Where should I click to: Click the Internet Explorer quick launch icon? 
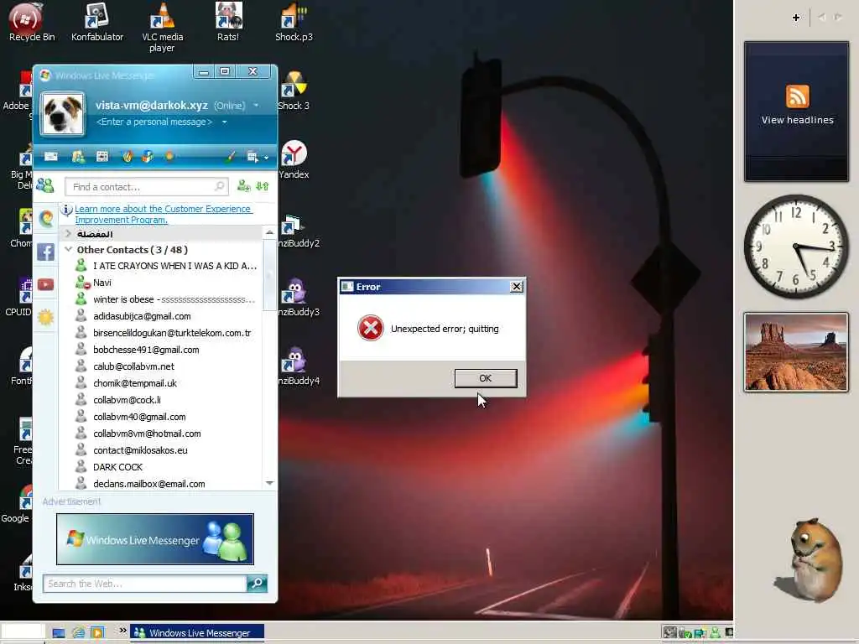pyautogui.click(x=78, y=633)
